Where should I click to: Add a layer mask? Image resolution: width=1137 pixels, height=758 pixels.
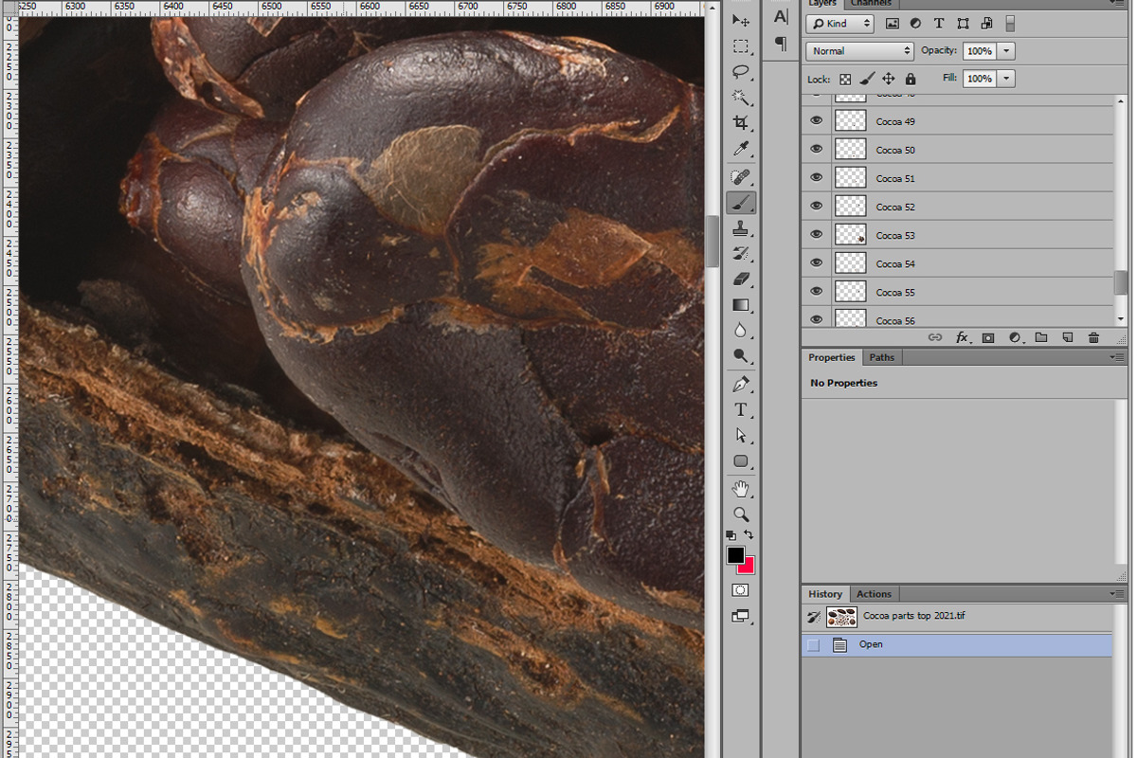[988, 337]
